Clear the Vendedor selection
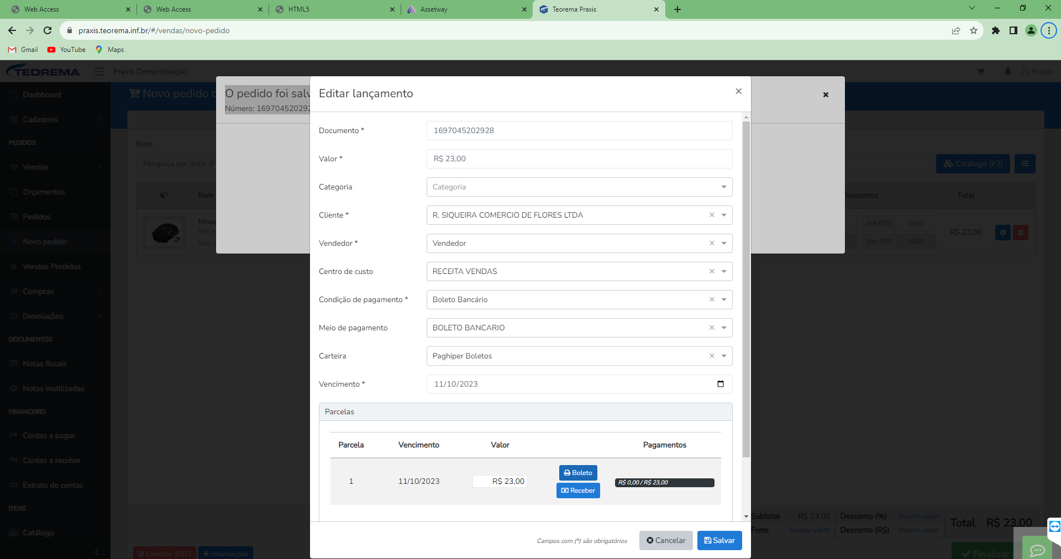 (712, 243)
